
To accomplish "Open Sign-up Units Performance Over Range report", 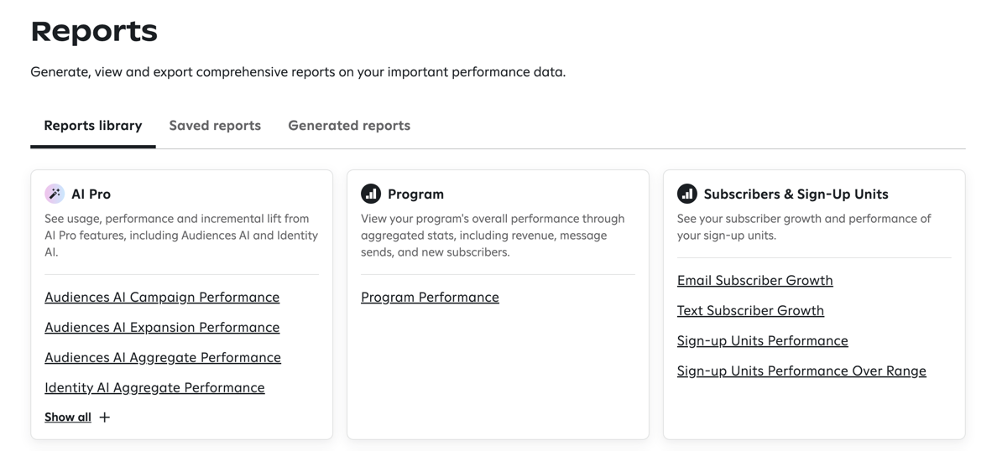I will [801, 371].
